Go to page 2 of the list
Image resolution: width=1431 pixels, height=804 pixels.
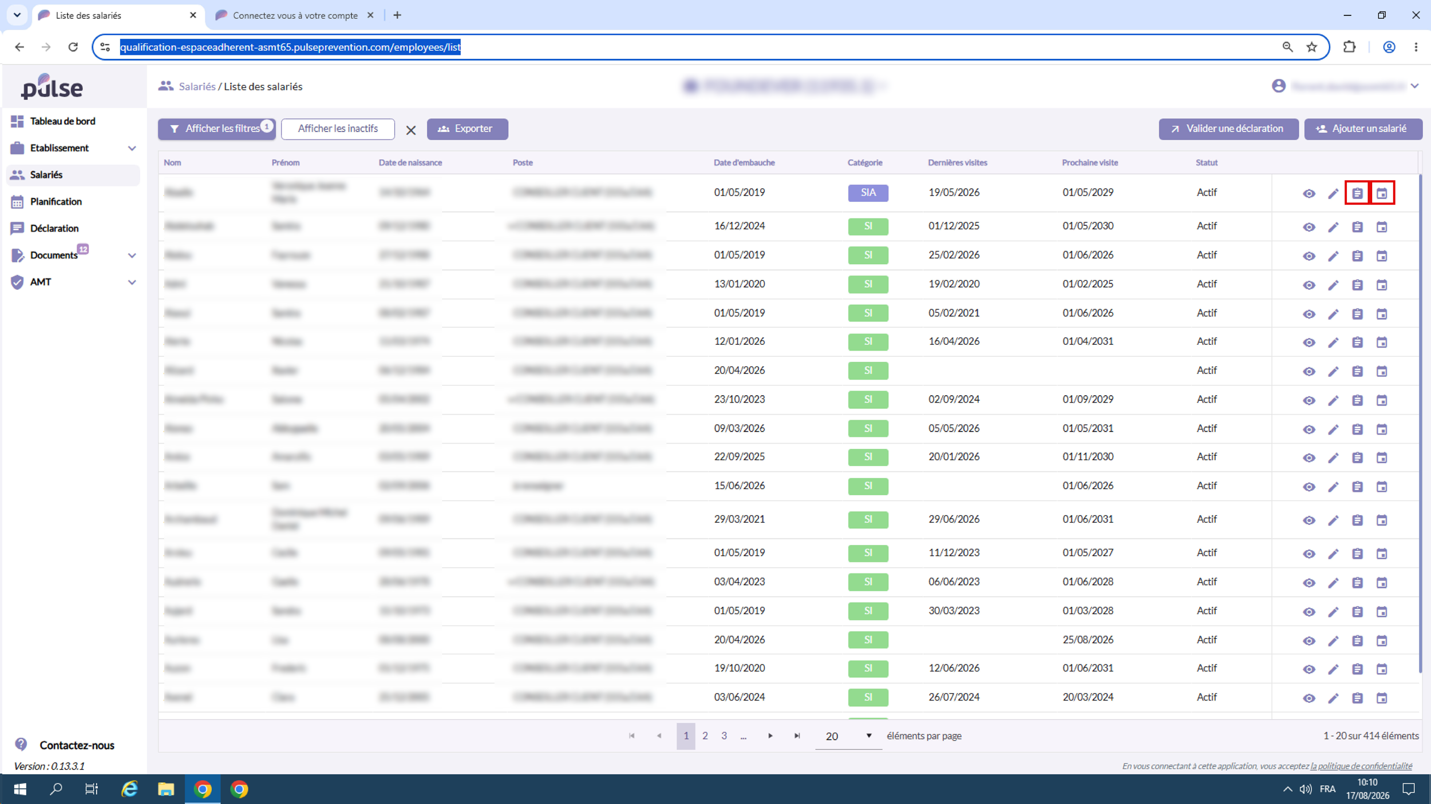pyautogui.click(x=705, y=736)
